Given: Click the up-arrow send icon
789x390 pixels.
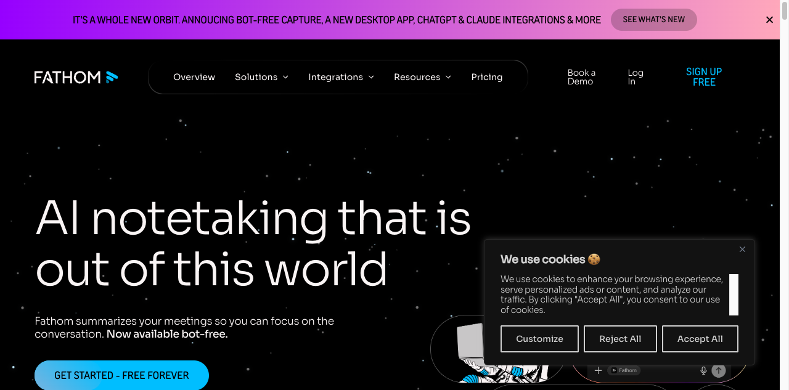Looking at the screenshot, I should coord(718,370).
